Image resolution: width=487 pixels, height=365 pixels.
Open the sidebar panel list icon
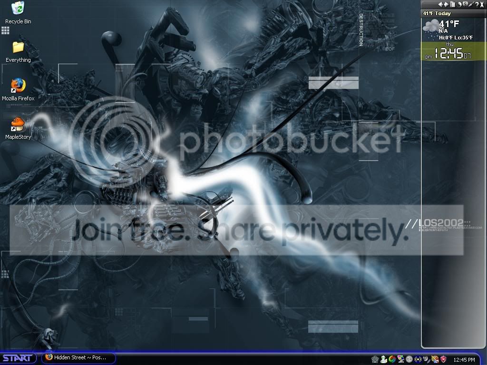point(453,4)
